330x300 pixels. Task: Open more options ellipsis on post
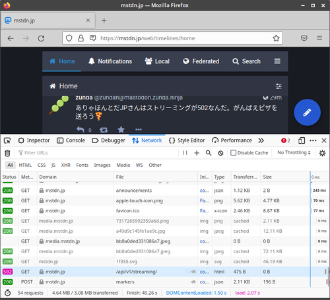[139, 130]
